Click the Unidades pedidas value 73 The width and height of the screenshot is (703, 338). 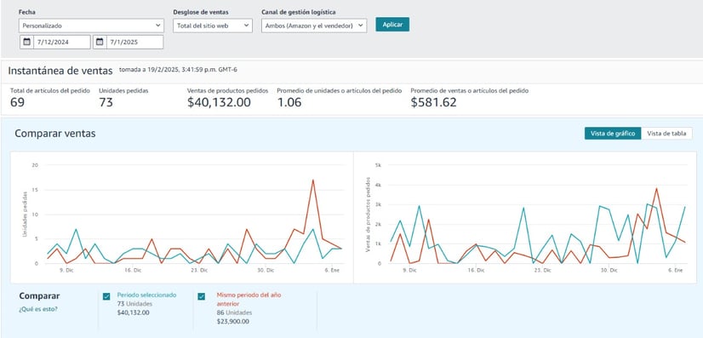pos(106,103)
